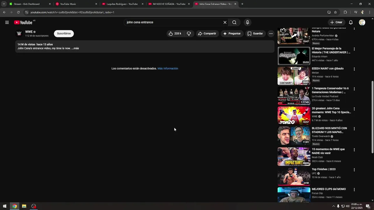Click Chrome icon in taskbar
Image resolution: width=374 pixels, height=210 pixels.
click(15, 206)
